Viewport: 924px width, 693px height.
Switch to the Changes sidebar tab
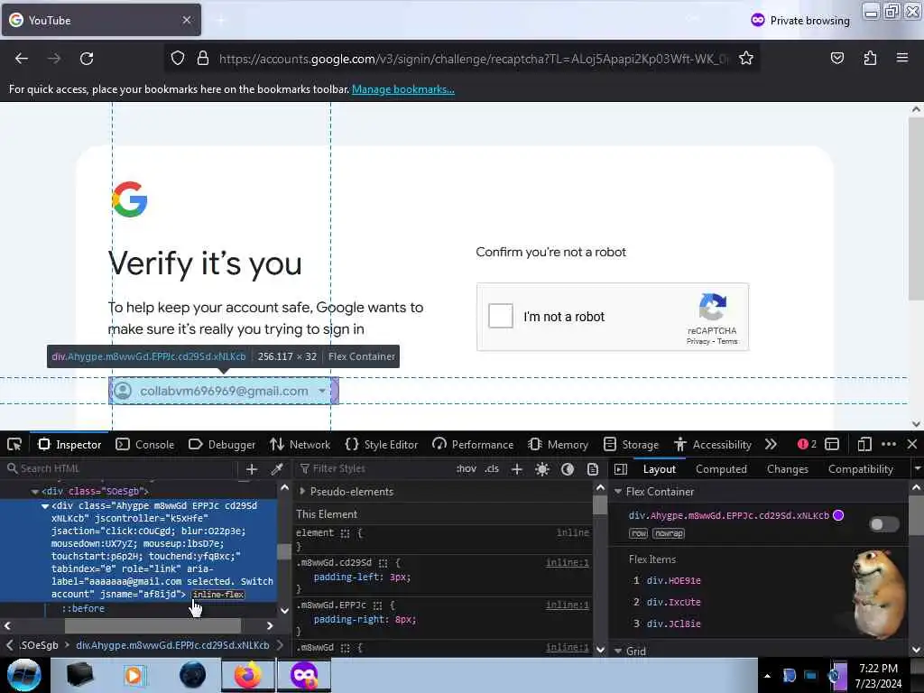(787, 469)
